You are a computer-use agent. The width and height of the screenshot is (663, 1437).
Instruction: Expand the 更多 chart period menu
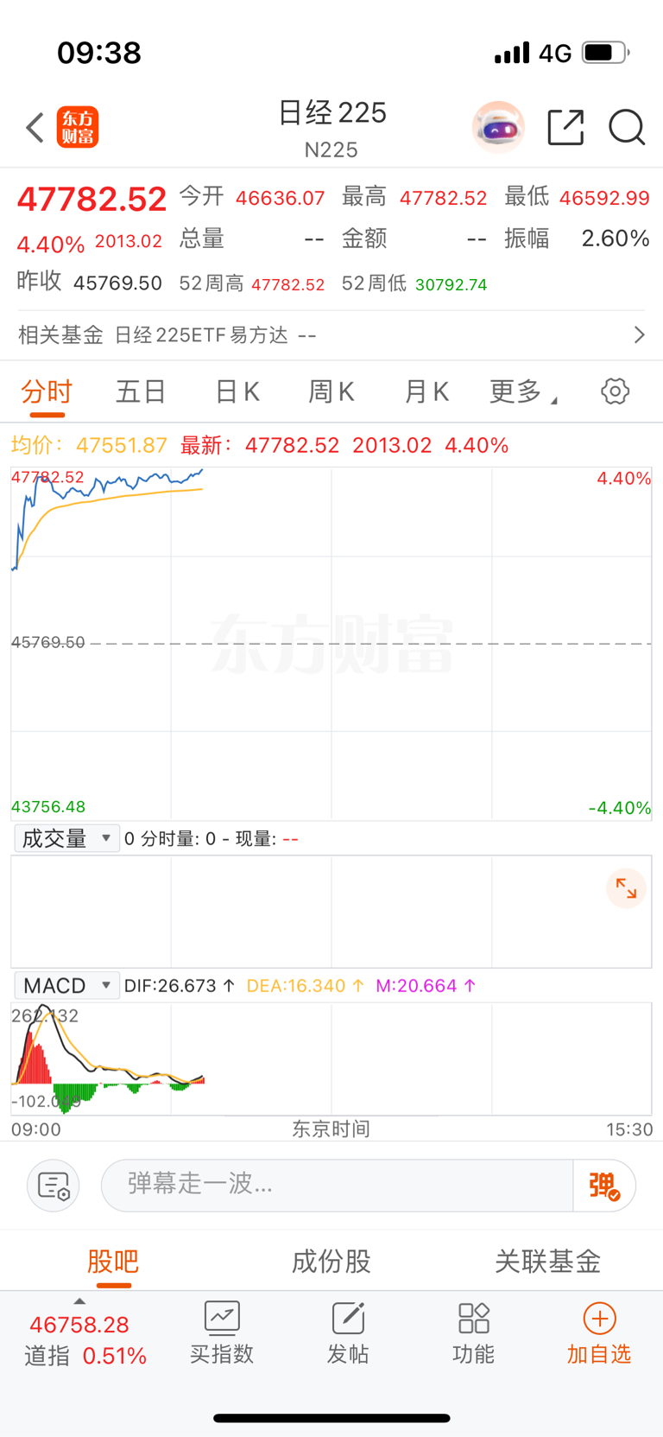[523, 391]
